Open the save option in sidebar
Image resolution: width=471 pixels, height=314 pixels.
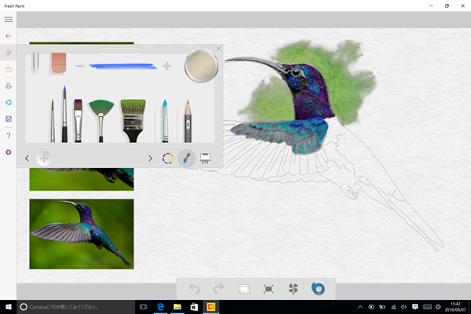click(8, 119)
